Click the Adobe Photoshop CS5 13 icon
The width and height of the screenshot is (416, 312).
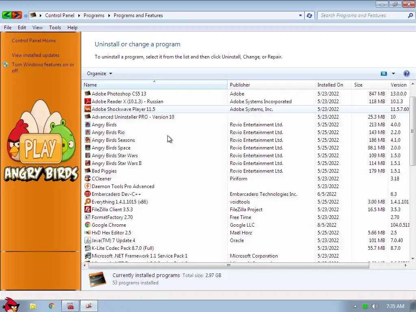click(88, 94)
